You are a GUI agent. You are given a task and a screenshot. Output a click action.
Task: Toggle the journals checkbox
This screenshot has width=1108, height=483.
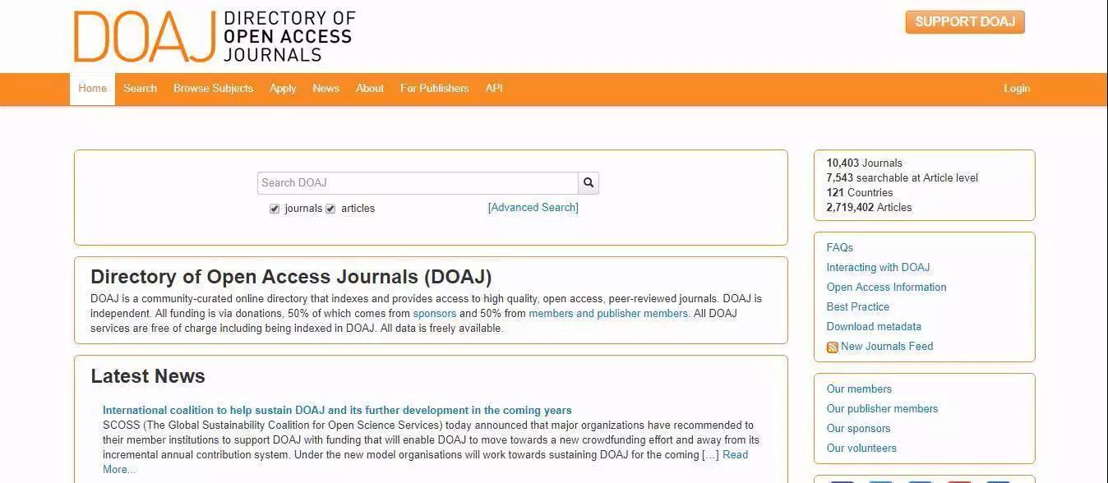(x=275, y=209)
